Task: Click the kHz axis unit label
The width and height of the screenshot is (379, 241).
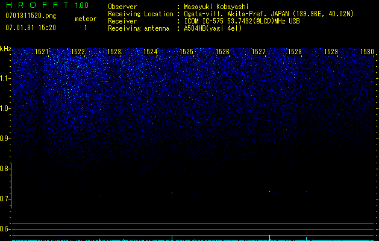Action: click(5, 49)
